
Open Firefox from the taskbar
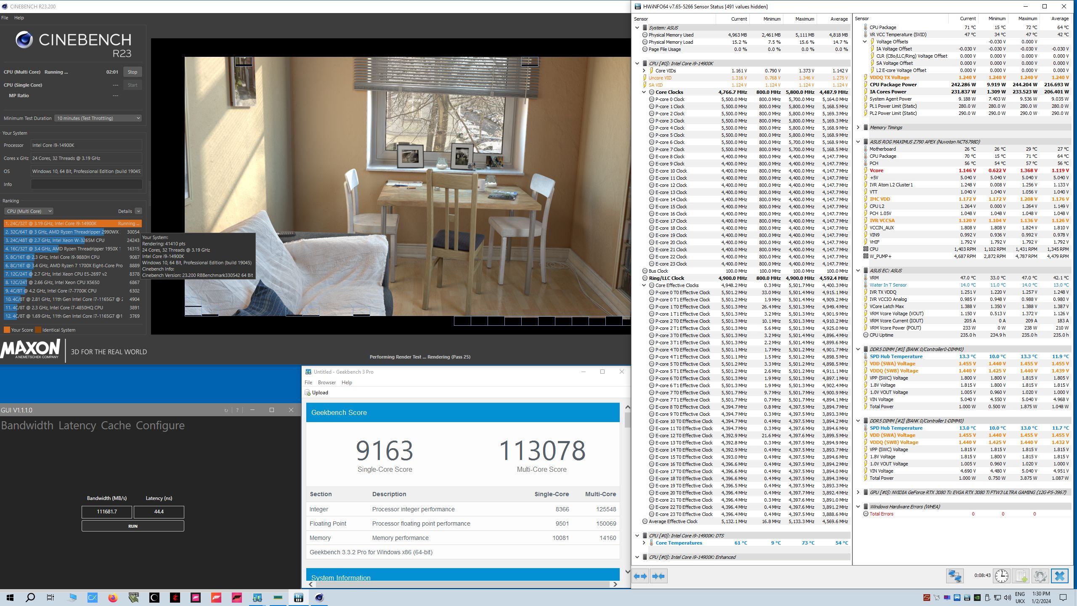pos(113,598)
